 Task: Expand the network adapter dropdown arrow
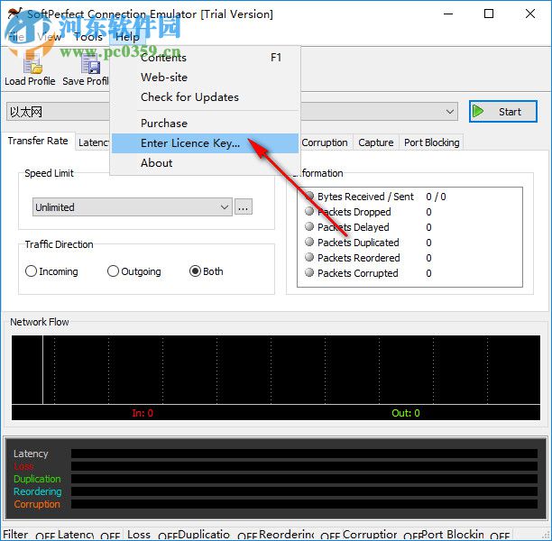click(449, 112)
